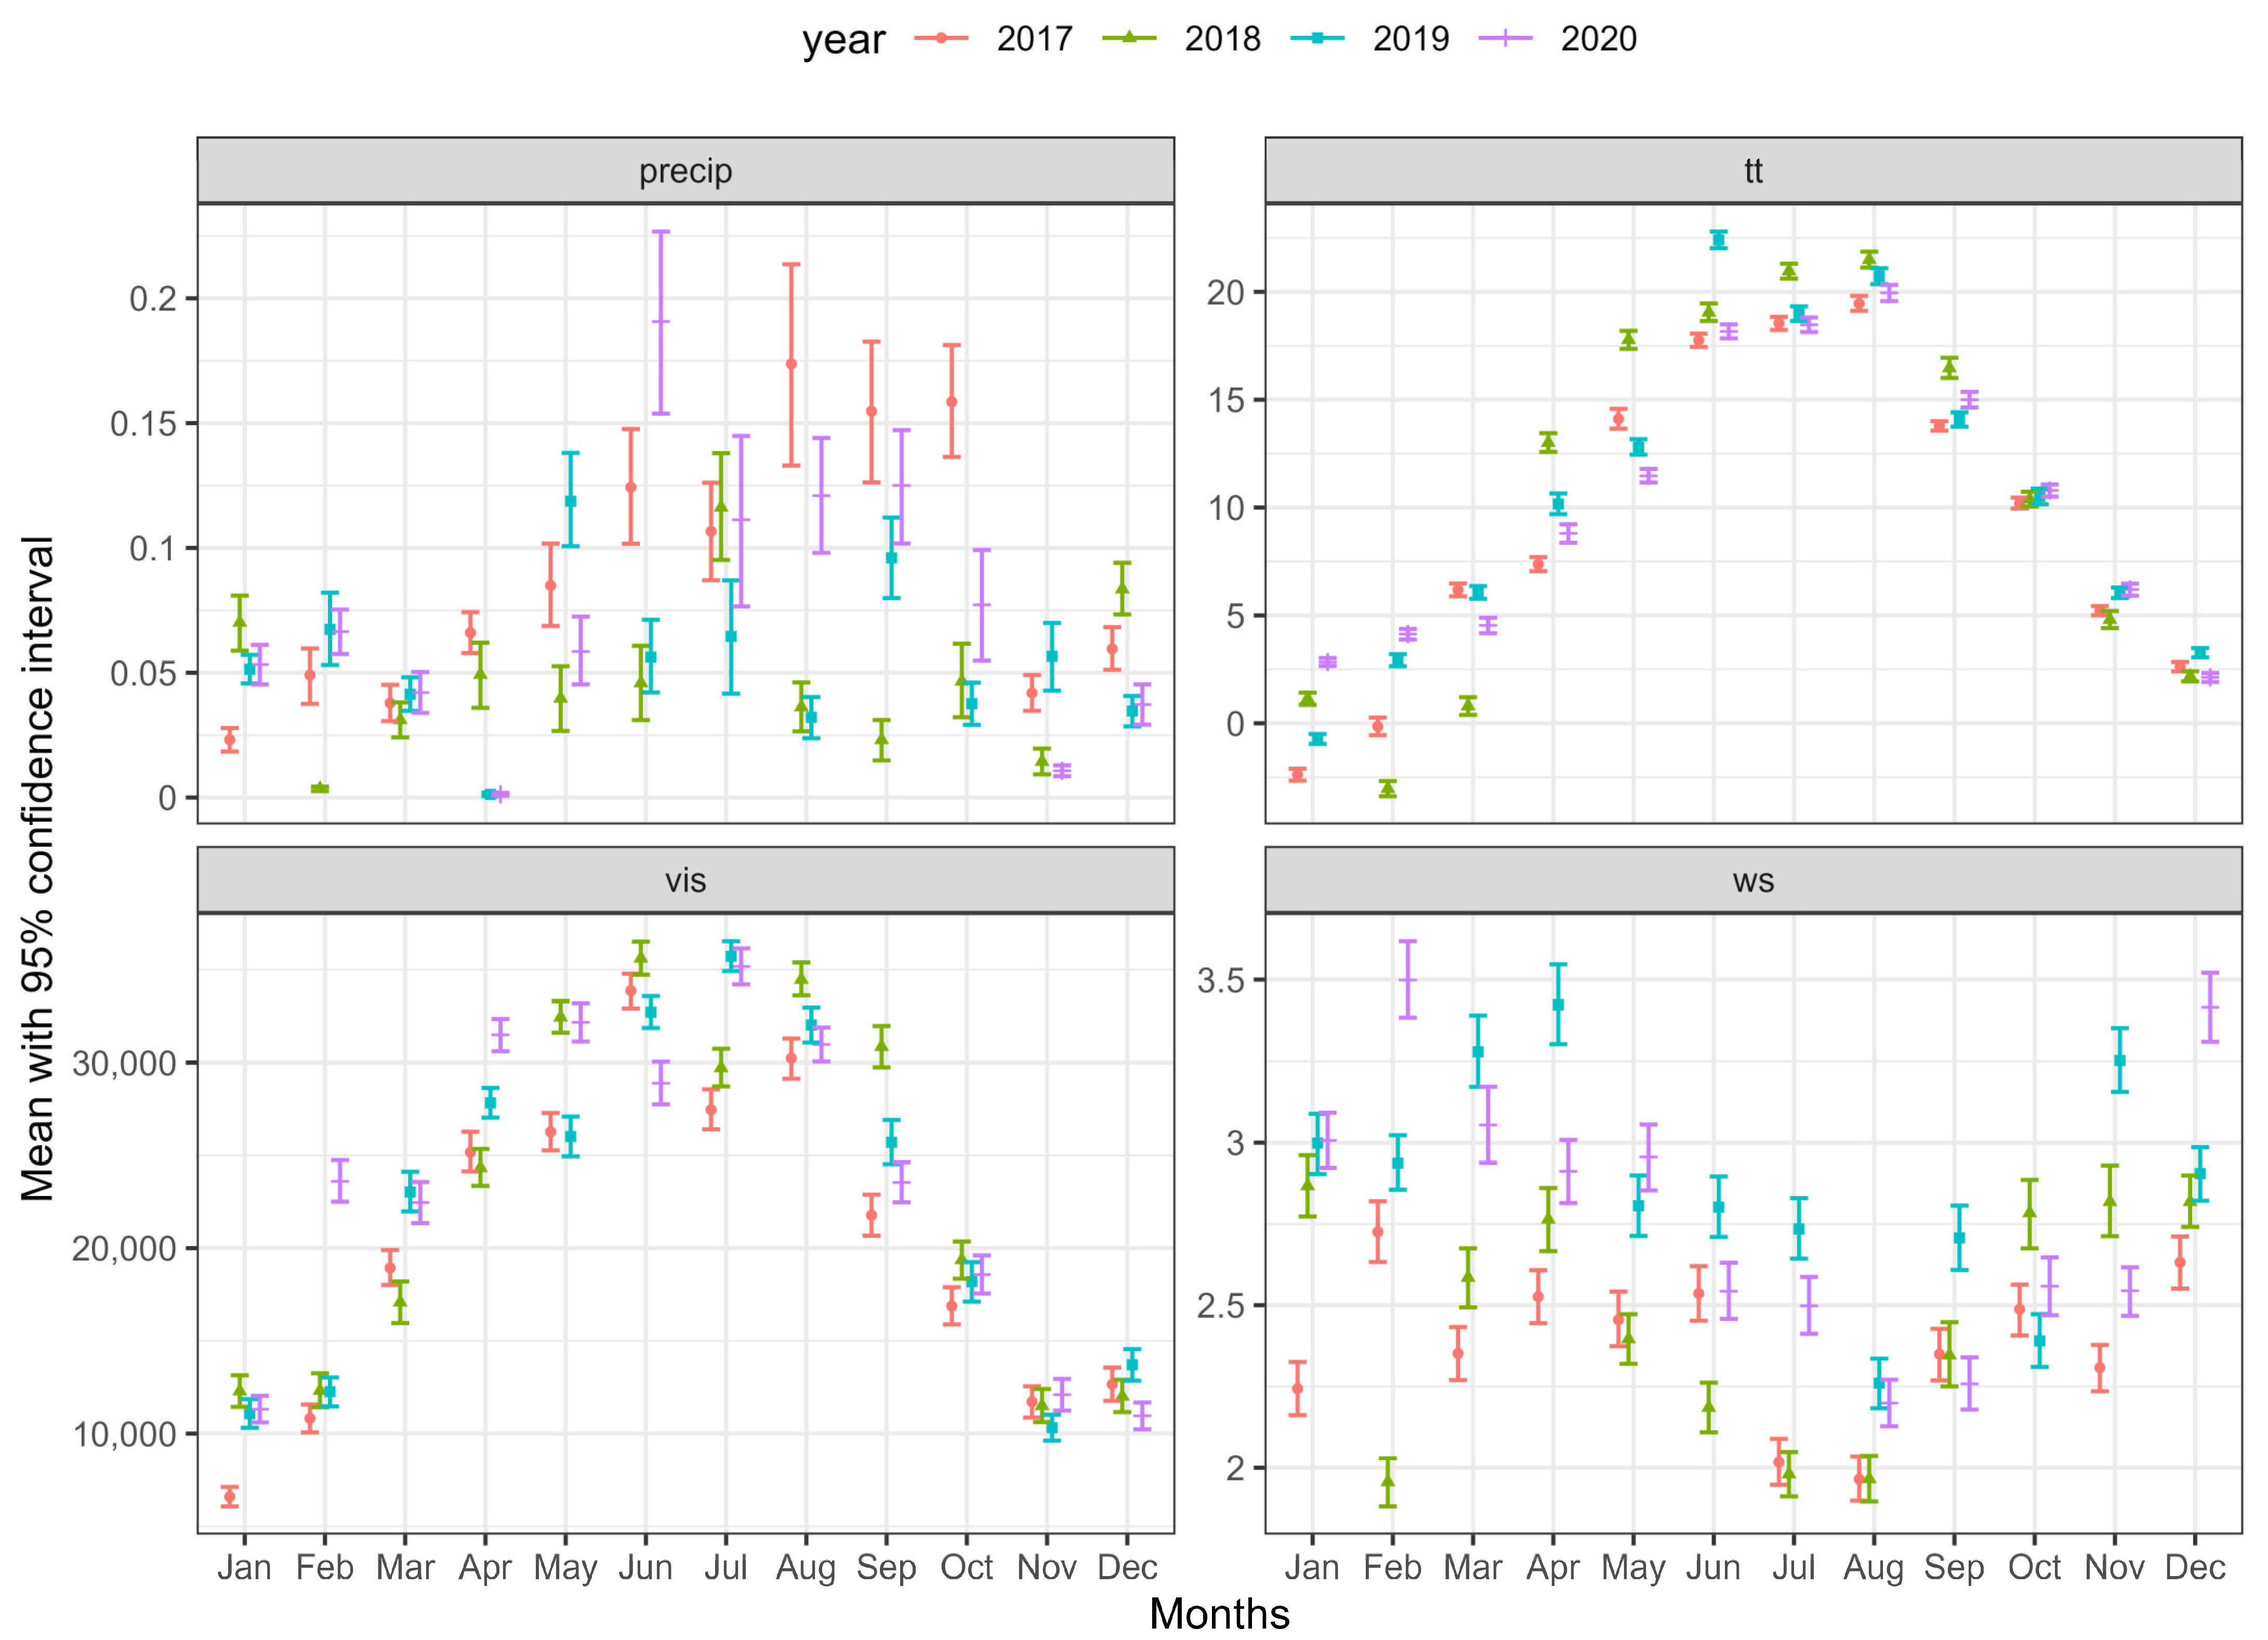
Task: Click the 30,000 tick label in vis
Action: [x=124, y=1063]
